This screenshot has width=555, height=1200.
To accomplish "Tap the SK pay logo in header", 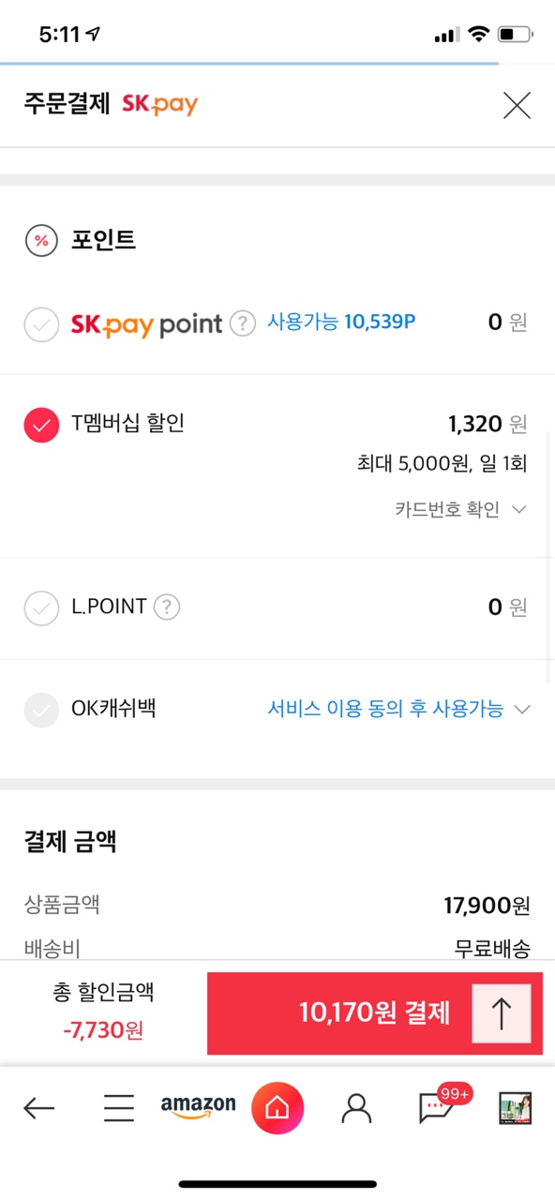I will point(160,104).
